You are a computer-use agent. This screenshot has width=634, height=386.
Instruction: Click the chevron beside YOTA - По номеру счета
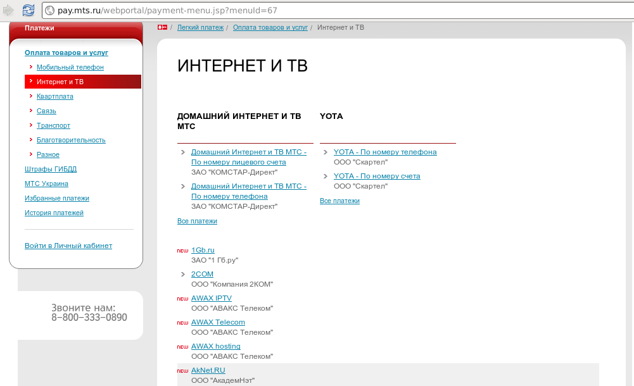tap(325, 177)
